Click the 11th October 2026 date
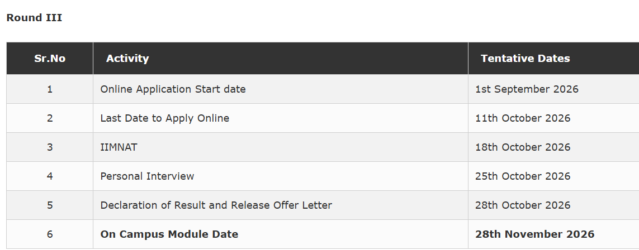The image size is (639, 250). point(523,118)
